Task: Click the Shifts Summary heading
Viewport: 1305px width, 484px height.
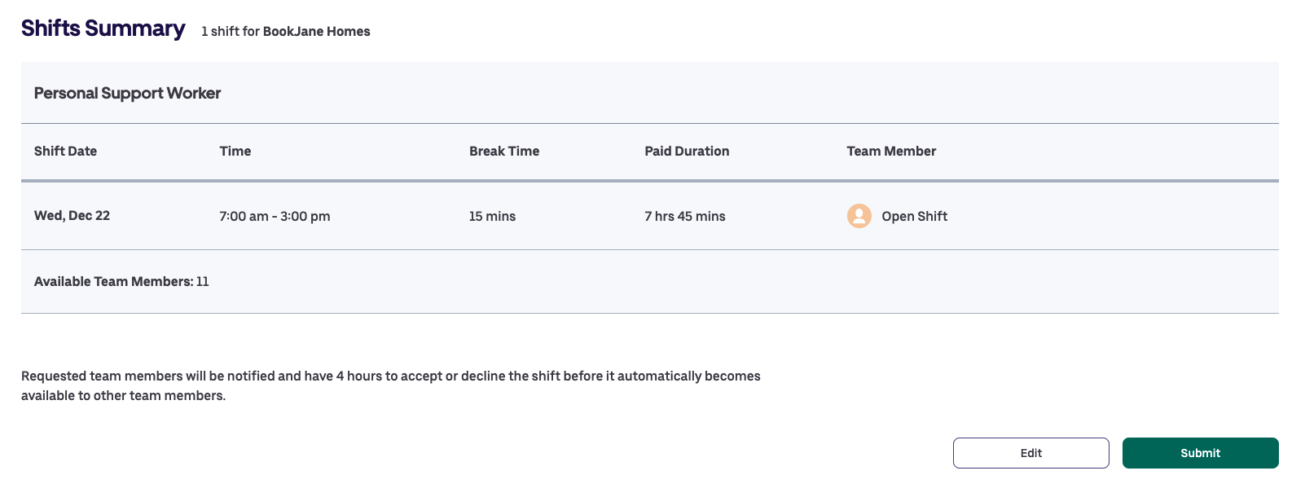Action: [x=103, y=29]
